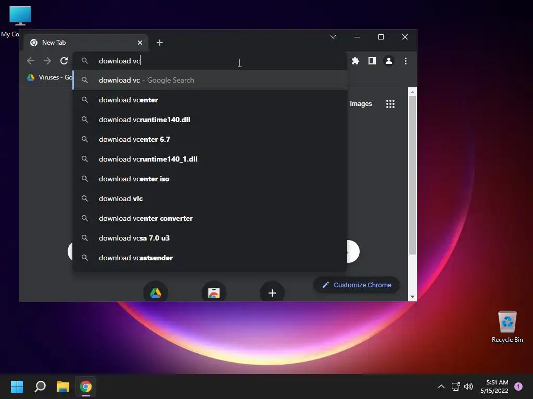The width and height of the screenshot is (533, 399).
Task: Select suggestion 'download vcenter'
Action: tap(210, 100)
